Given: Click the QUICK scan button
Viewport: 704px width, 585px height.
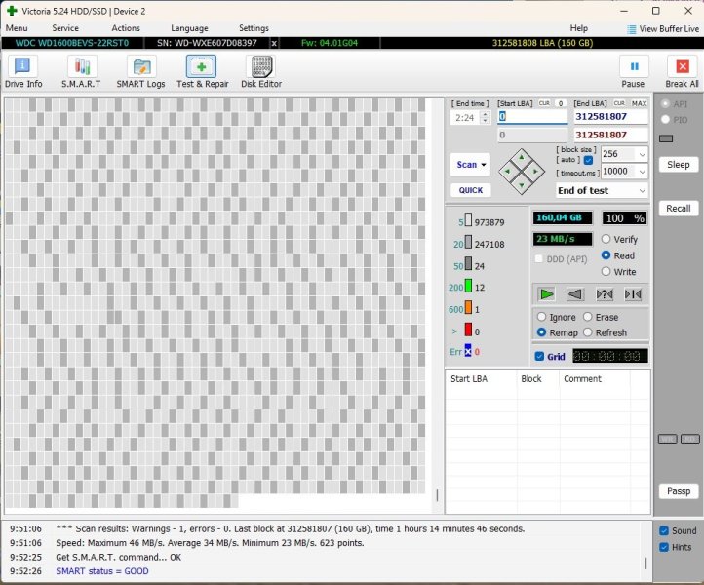Looking at the screenshot, I should click(470, 190).
